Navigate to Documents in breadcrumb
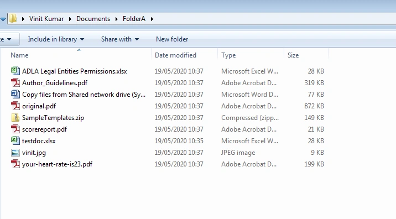The width and height of the screenshot is (396, 219). click(x=93, y=19)
